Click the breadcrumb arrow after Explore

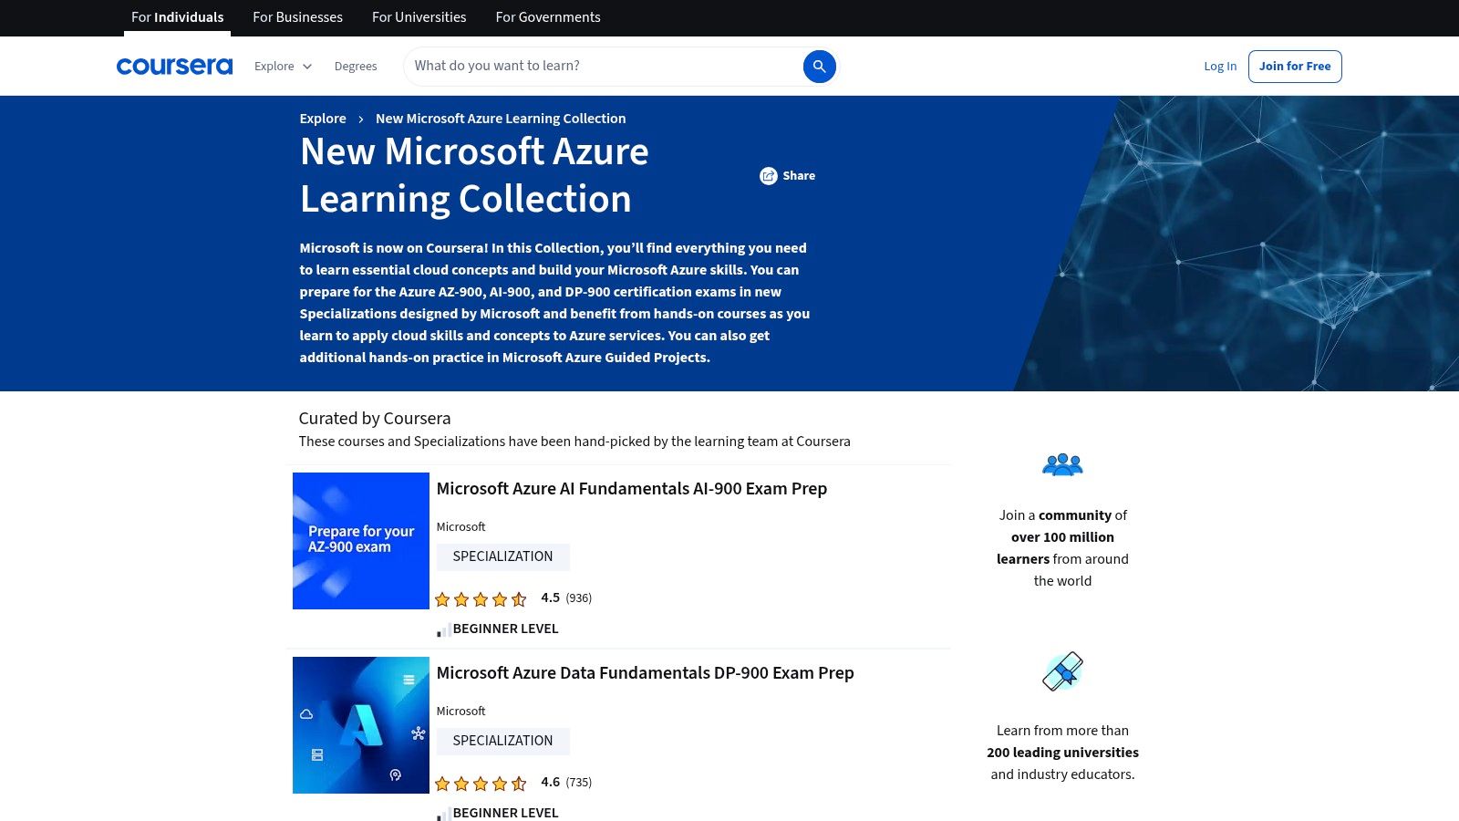click(361, 119)
